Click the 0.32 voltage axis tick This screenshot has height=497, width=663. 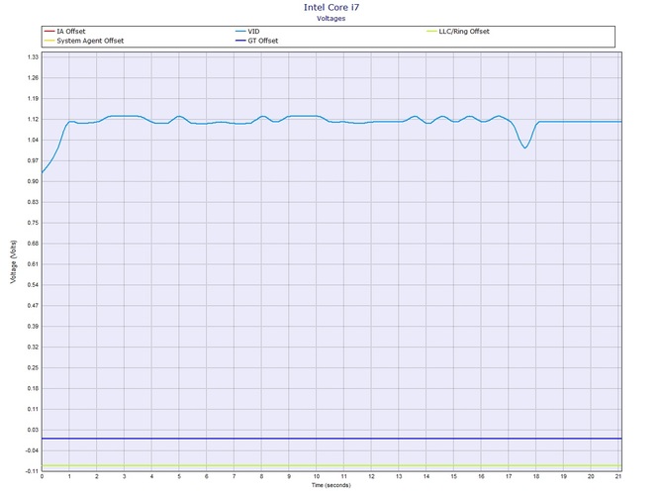[34, 348]
